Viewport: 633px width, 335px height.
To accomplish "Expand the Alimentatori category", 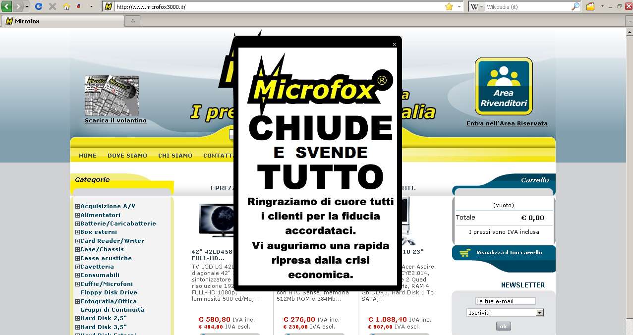I will pyautogui.click(x=78, y=215).
